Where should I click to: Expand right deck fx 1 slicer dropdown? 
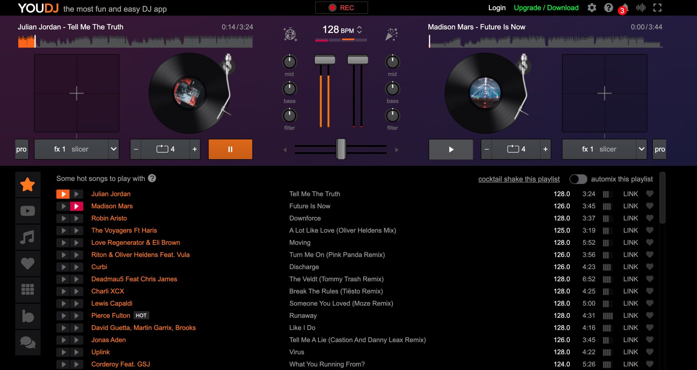pyautogui.click(x=641, y=149)
